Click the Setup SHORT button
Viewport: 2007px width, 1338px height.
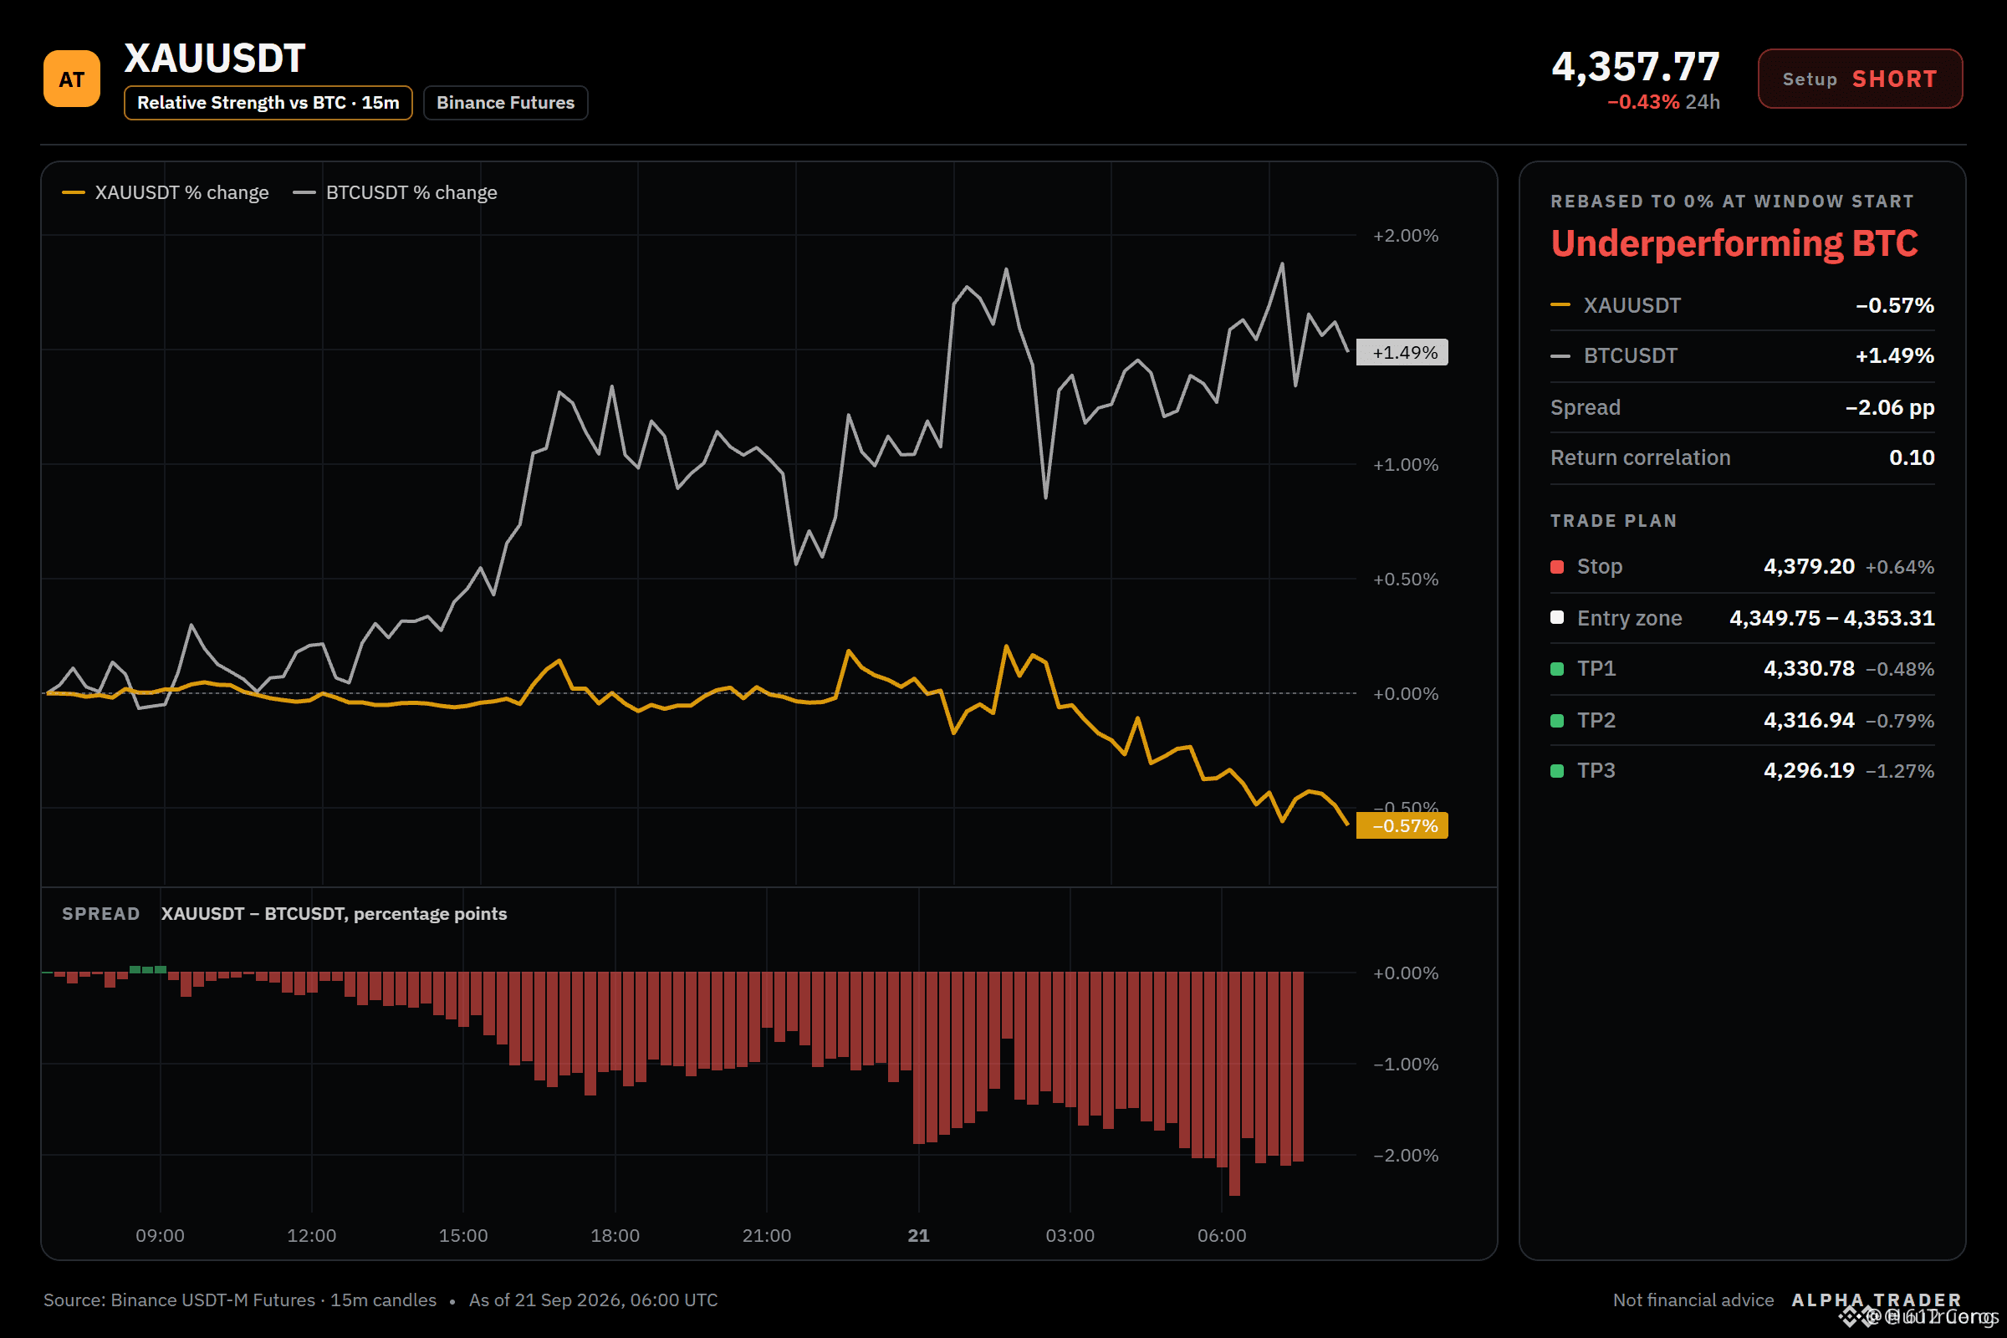[1859, 79]
